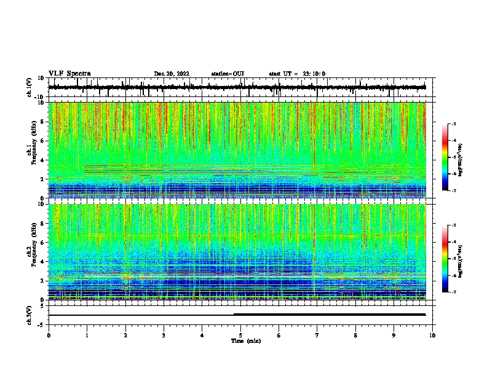Click the ch.2 colorbar log(PSD) unit label

461,261
